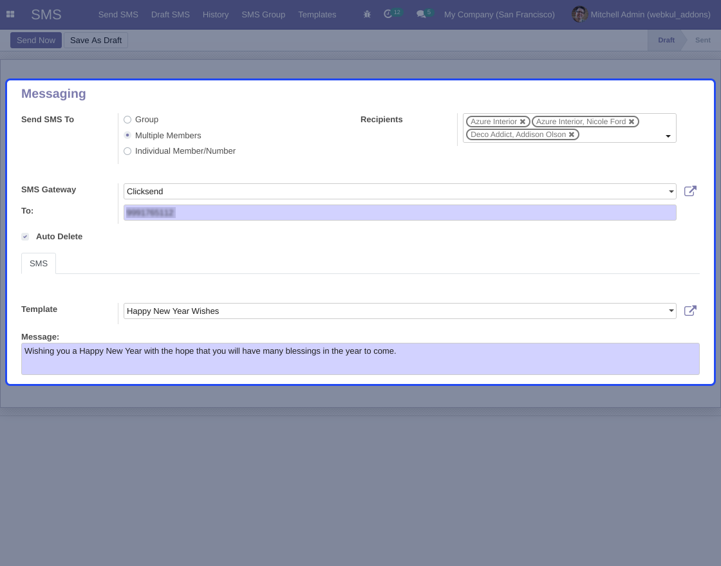This screenshot has width=721, height=566.
Task: Open the activities clock icon
Action: pos(388,14)
